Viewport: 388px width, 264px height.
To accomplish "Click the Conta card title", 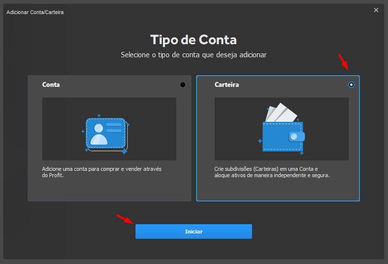I will (51, 85).
